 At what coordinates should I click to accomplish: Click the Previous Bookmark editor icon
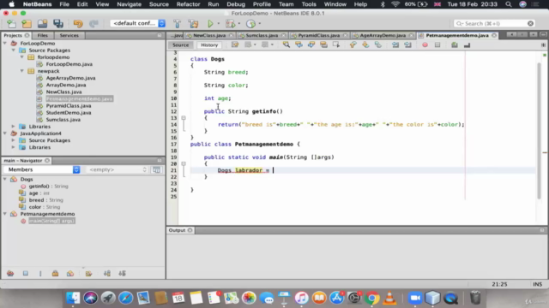353,44
